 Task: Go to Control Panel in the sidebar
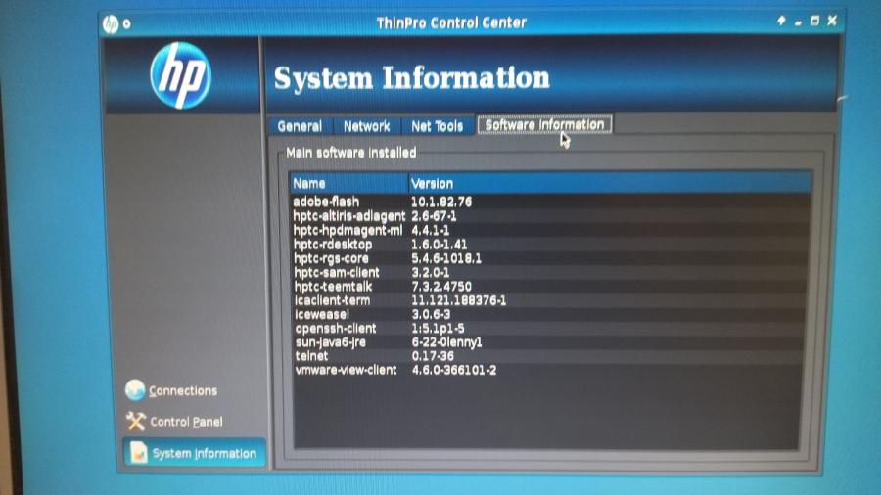pos(174,422)
